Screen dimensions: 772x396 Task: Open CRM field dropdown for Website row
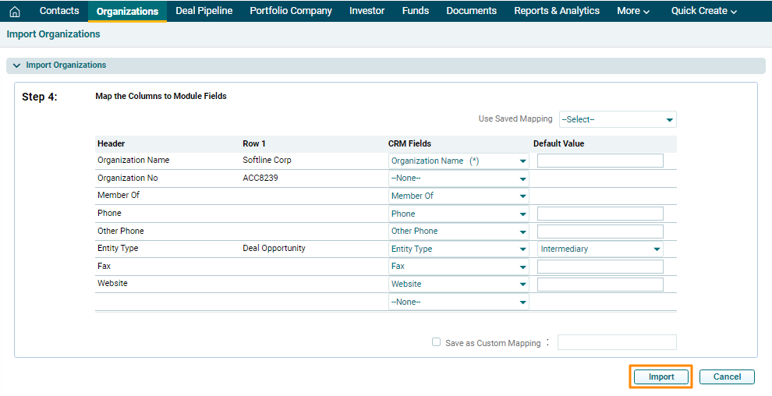click(459, 285)
